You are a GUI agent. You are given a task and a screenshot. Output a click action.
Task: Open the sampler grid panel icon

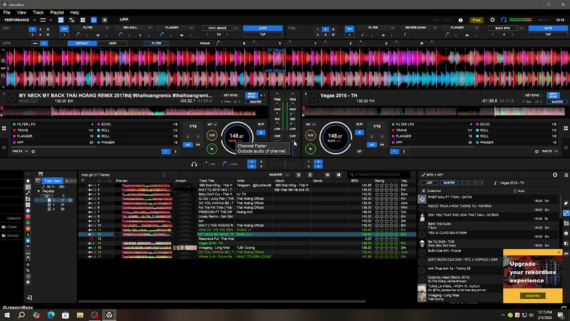82,20
